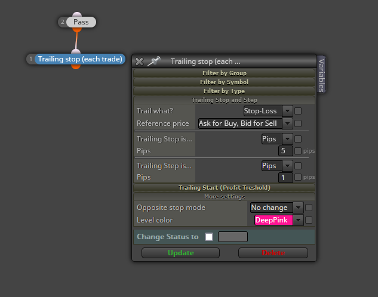
Task: Select the Pass block
Action: point(81,22)
